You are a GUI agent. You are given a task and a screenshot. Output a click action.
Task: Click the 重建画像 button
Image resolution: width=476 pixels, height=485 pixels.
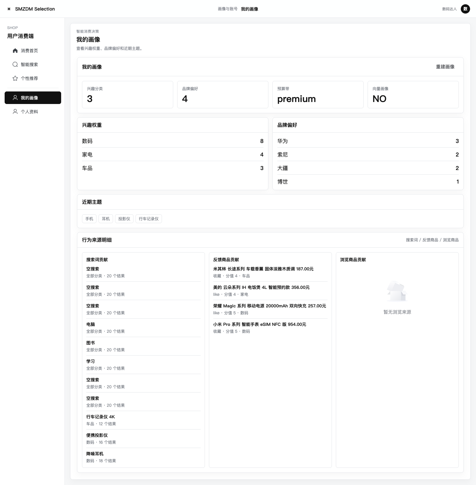pyautogui.click(x=445, y=67)
